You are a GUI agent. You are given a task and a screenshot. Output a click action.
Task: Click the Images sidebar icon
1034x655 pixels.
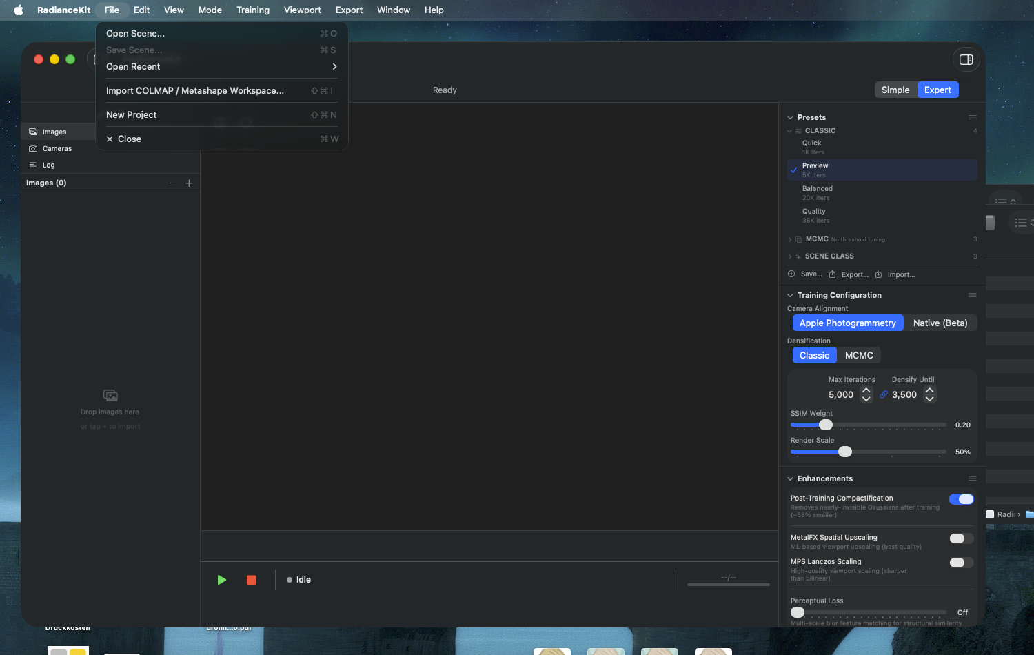point(33,132)
